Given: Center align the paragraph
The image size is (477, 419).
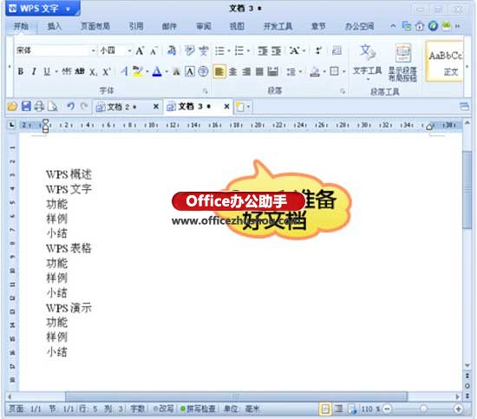Looking at the screenshot, I should point(232,72).
